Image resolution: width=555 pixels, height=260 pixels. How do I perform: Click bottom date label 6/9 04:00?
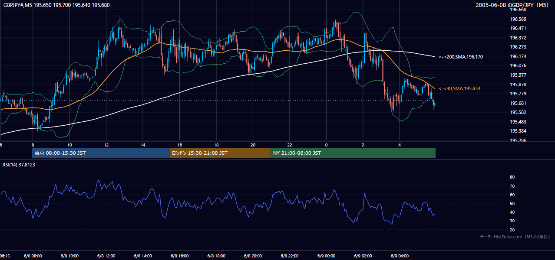point(400,256)
